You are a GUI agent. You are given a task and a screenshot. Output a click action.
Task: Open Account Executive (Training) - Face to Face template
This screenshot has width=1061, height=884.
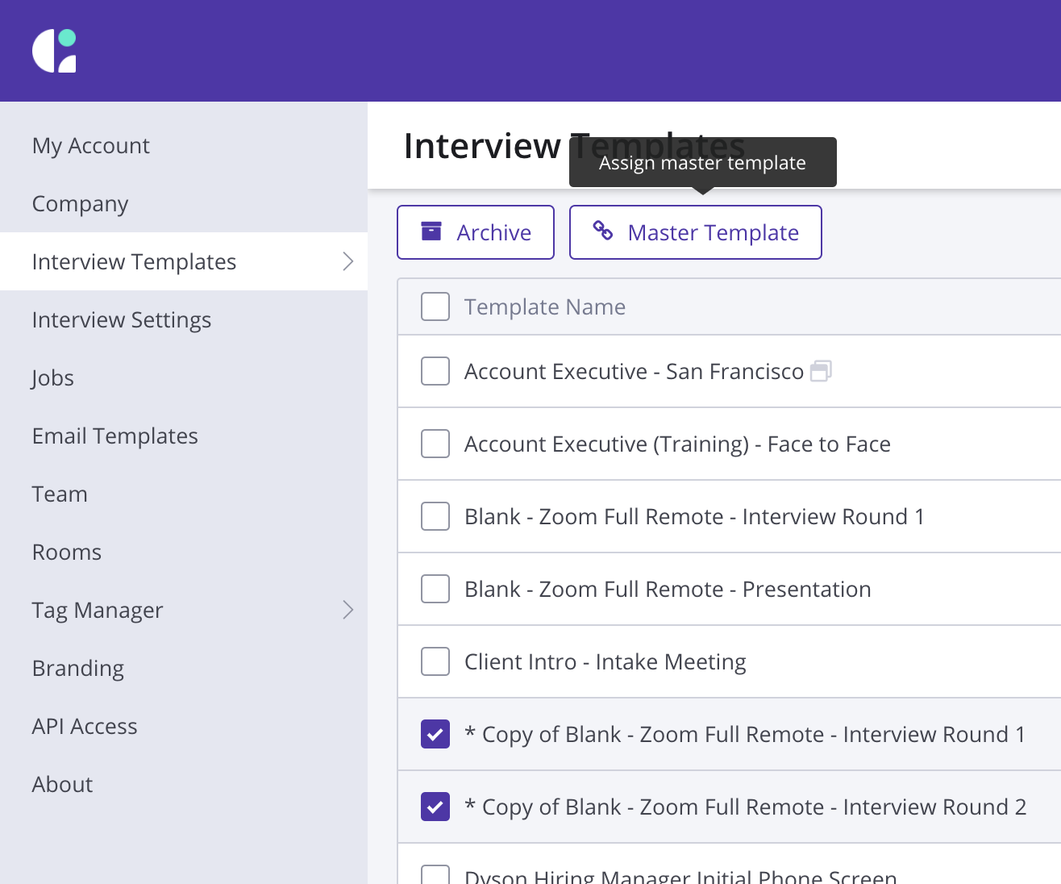pos(677,444)
